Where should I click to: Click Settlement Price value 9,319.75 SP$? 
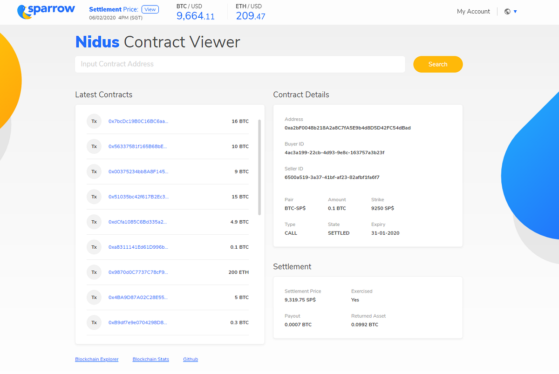pos(300,300)
